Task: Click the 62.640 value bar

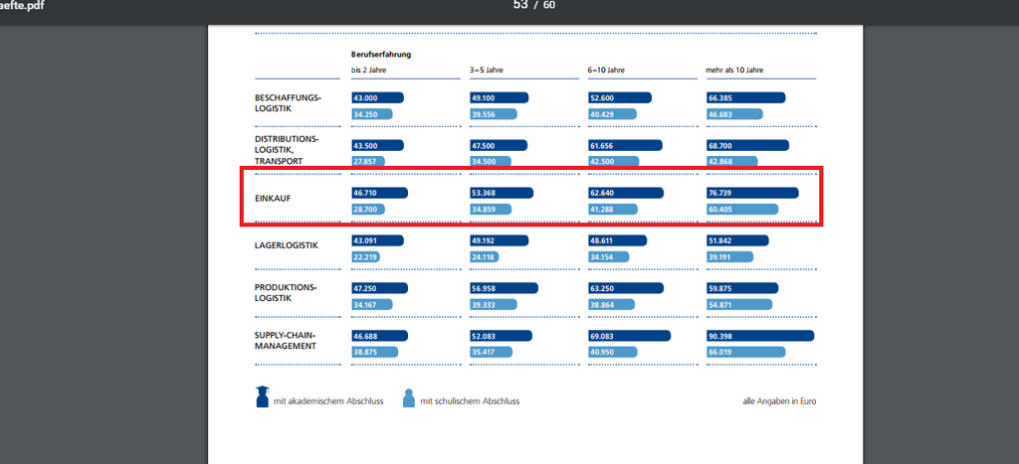Action: point(626,193)
